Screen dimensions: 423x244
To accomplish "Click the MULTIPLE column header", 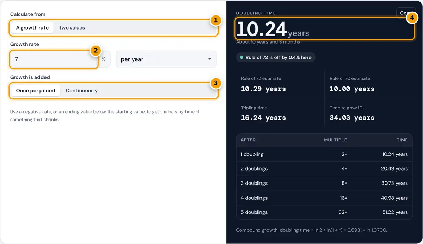I will point(336,140).
